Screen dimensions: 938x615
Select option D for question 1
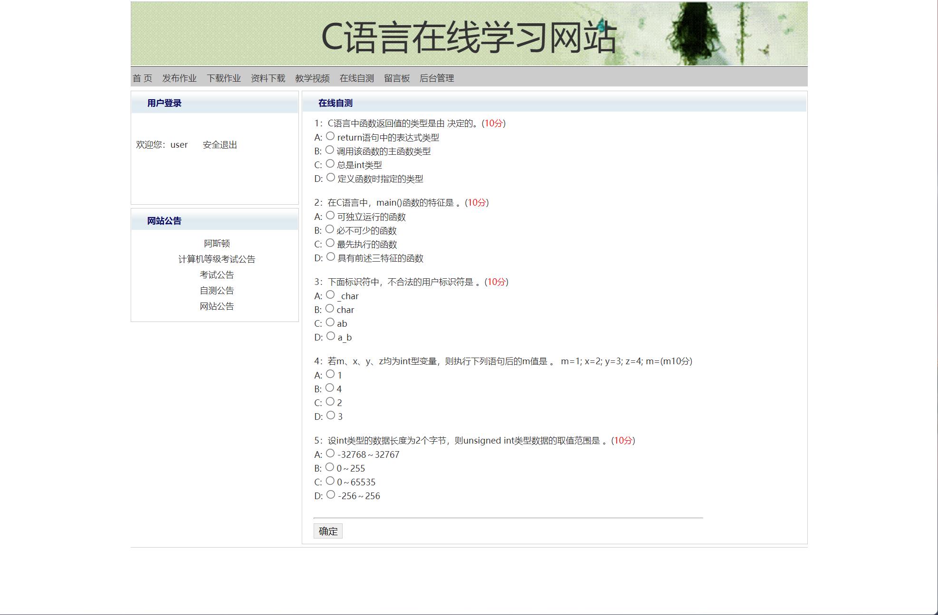(330, 178)
